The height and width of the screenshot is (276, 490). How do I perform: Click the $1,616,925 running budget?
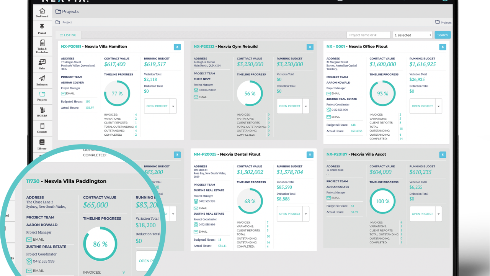pos(423,64)
